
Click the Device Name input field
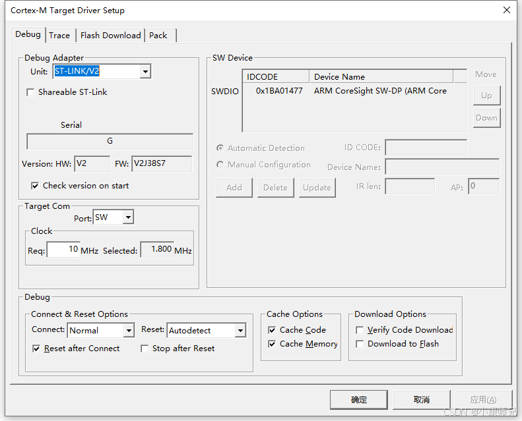tap(442, 167)
